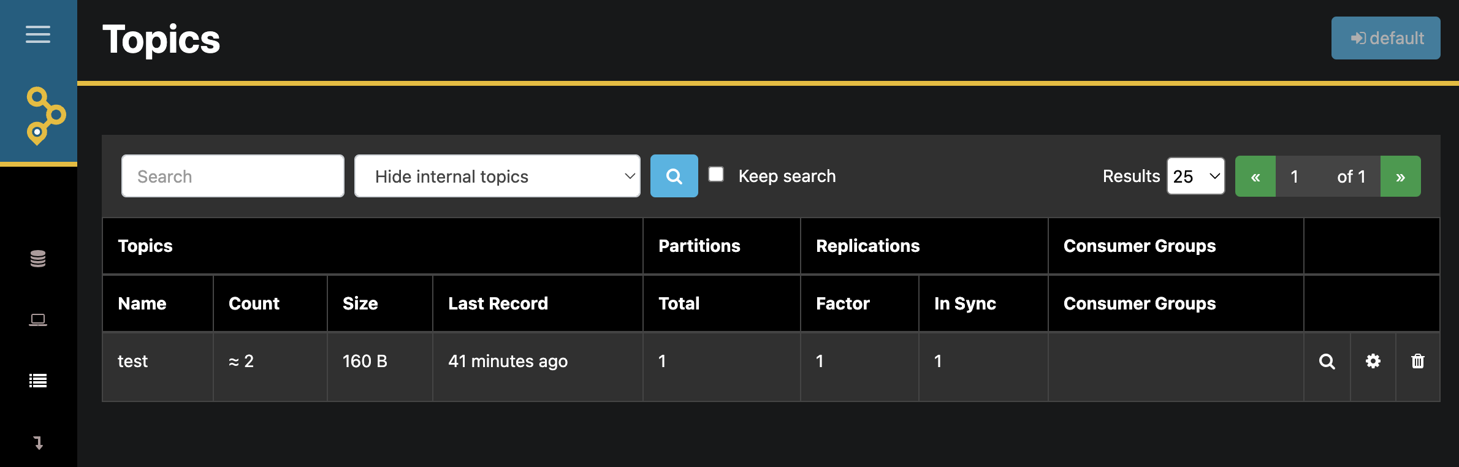Go to next page of results
The height and width of the screenshot is (467, 1459).
tap(1400, 177)
